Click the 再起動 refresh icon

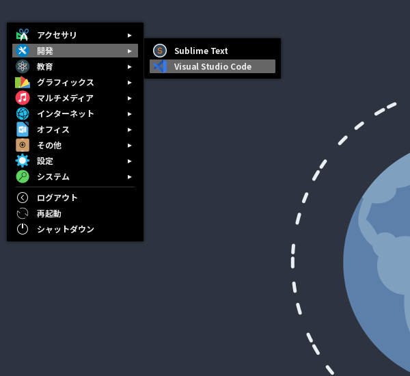coord(23,213)
